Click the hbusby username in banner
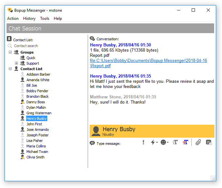The image size is (222, 188). coord(108,134)
